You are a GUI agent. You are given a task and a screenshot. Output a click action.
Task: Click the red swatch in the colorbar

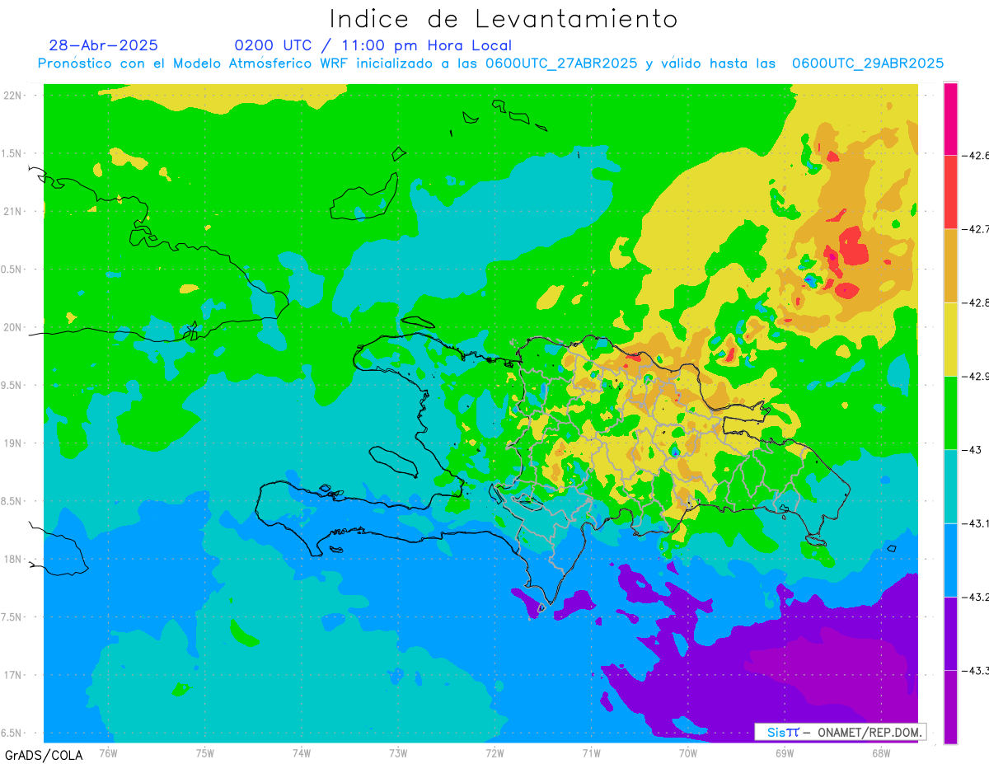point(950,192)
